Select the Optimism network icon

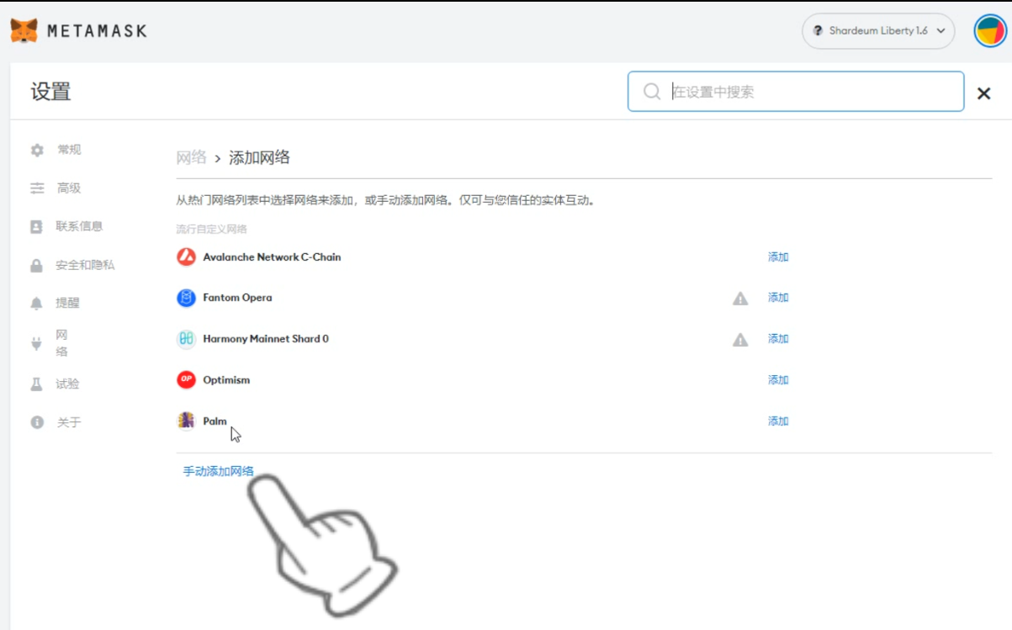click(x=185, y=379)
